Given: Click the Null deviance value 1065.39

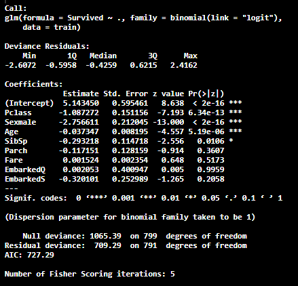Looking at the screenshot, I should pos(105,236).
